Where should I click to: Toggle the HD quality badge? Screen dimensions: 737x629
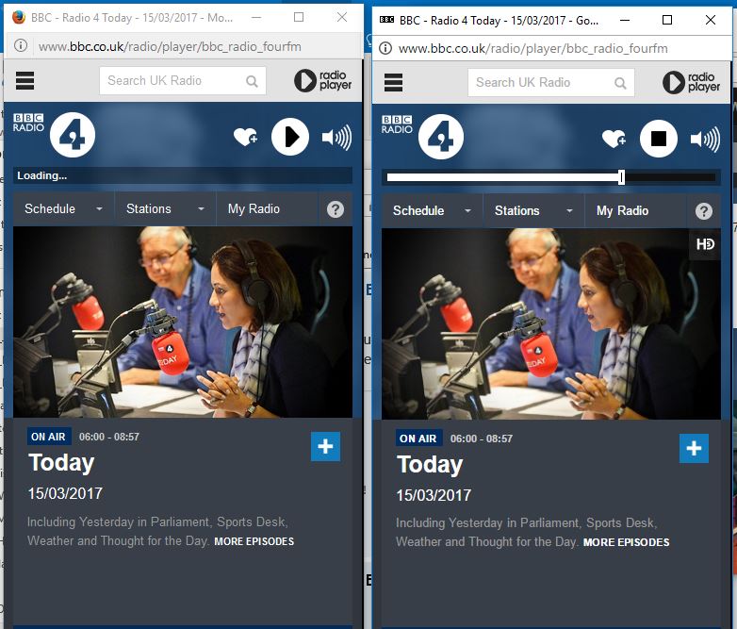705,244
